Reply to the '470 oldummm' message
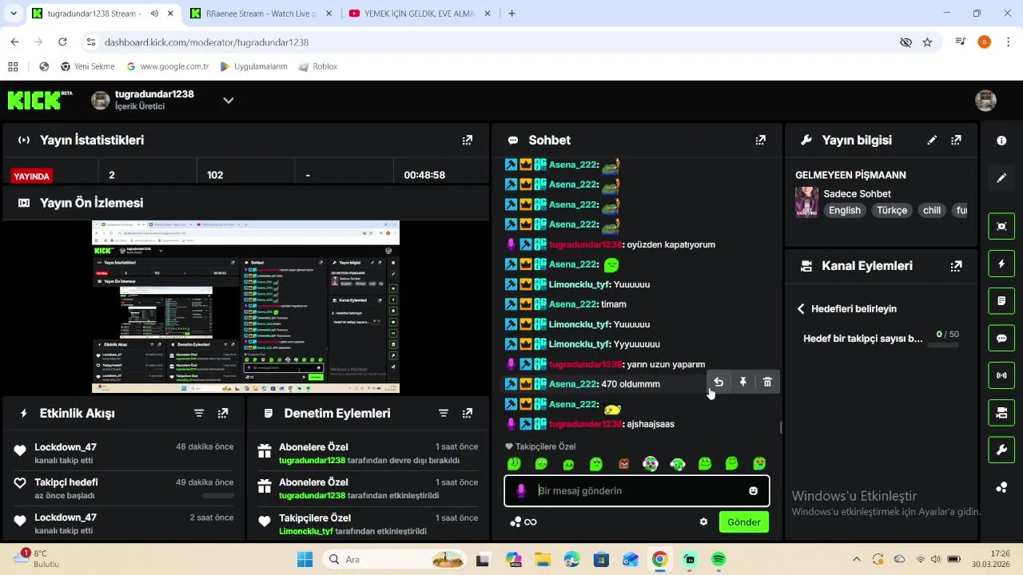The width and height of the screenshot is (1023, 575). (x=718, y=383)
